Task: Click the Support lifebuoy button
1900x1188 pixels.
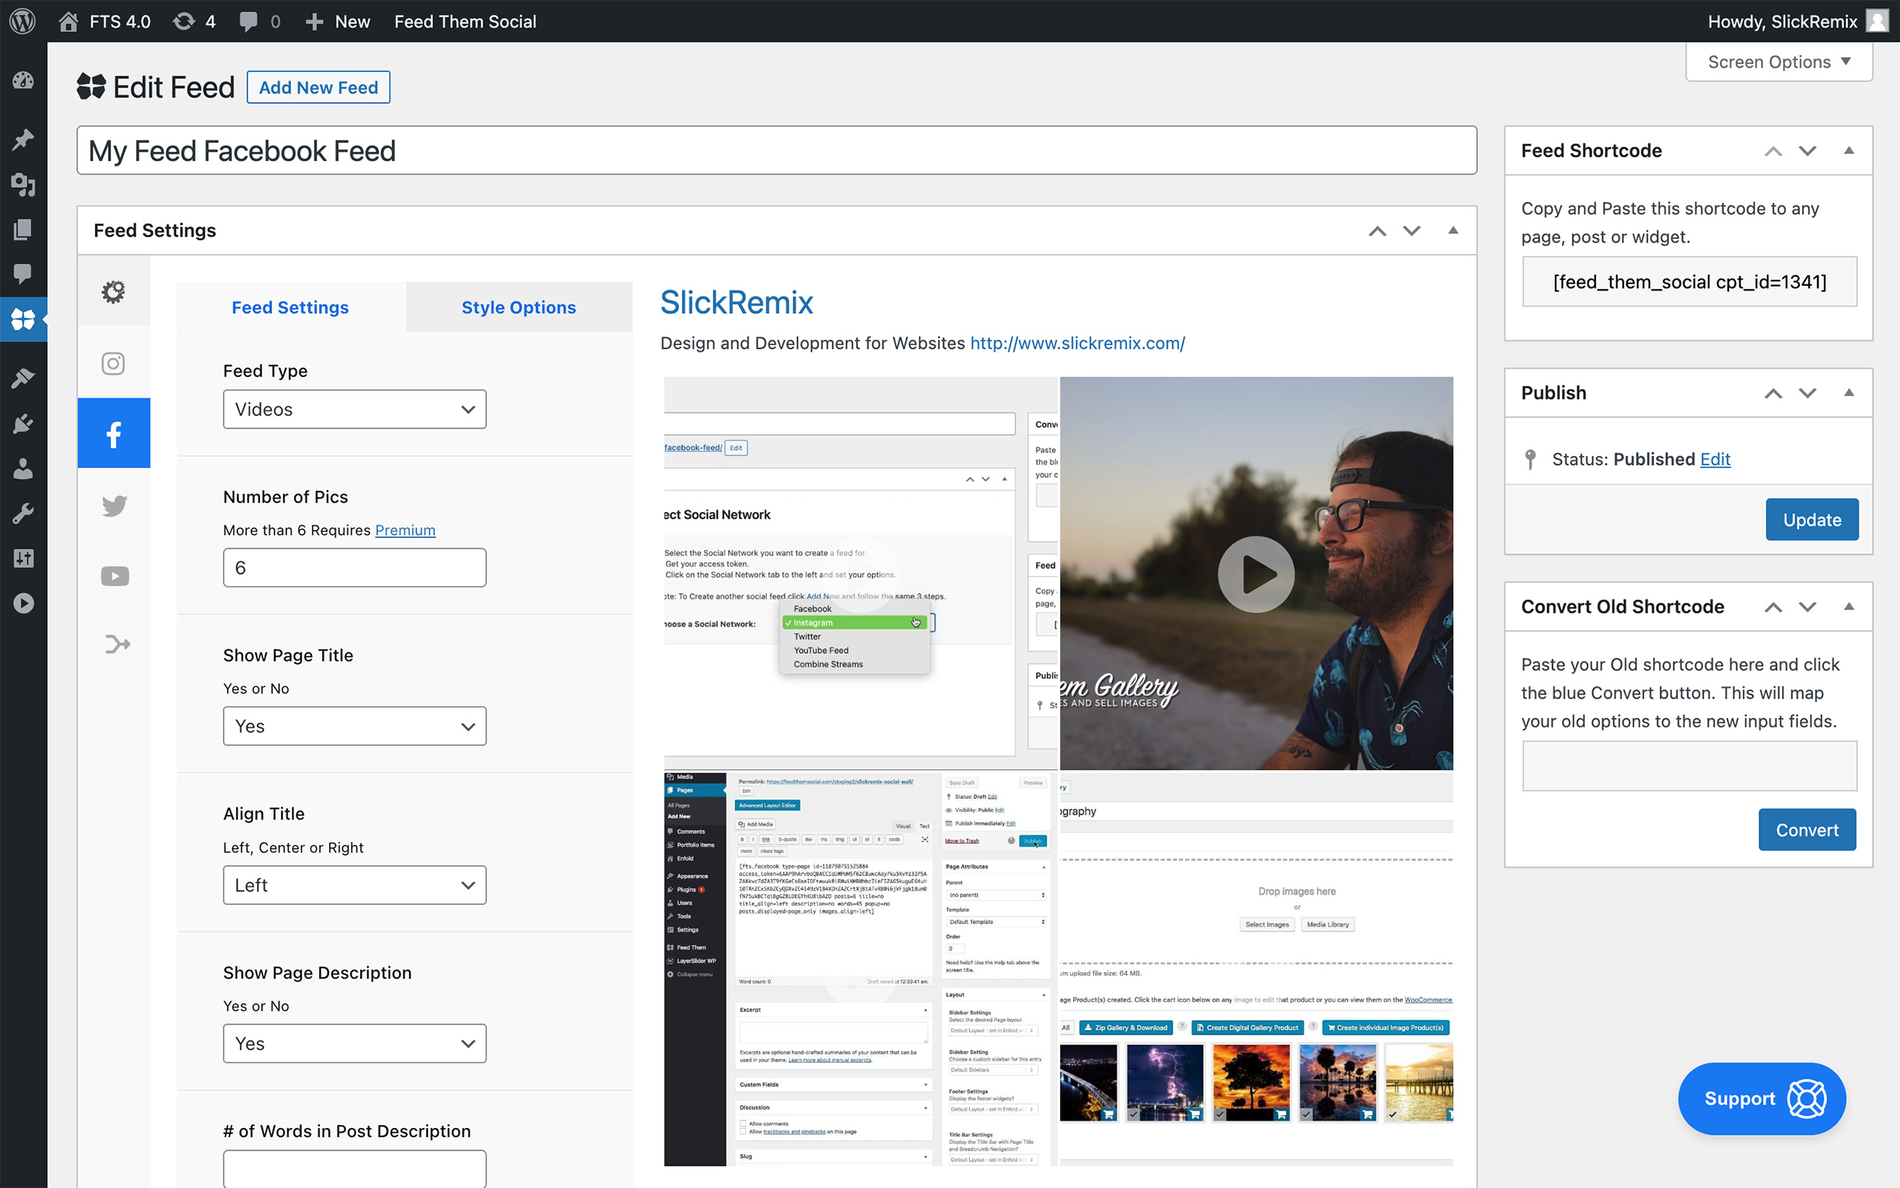Action: 1762,1098
